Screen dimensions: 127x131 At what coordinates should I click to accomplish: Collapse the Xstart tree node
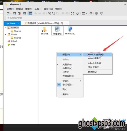(x=6, y=34)
